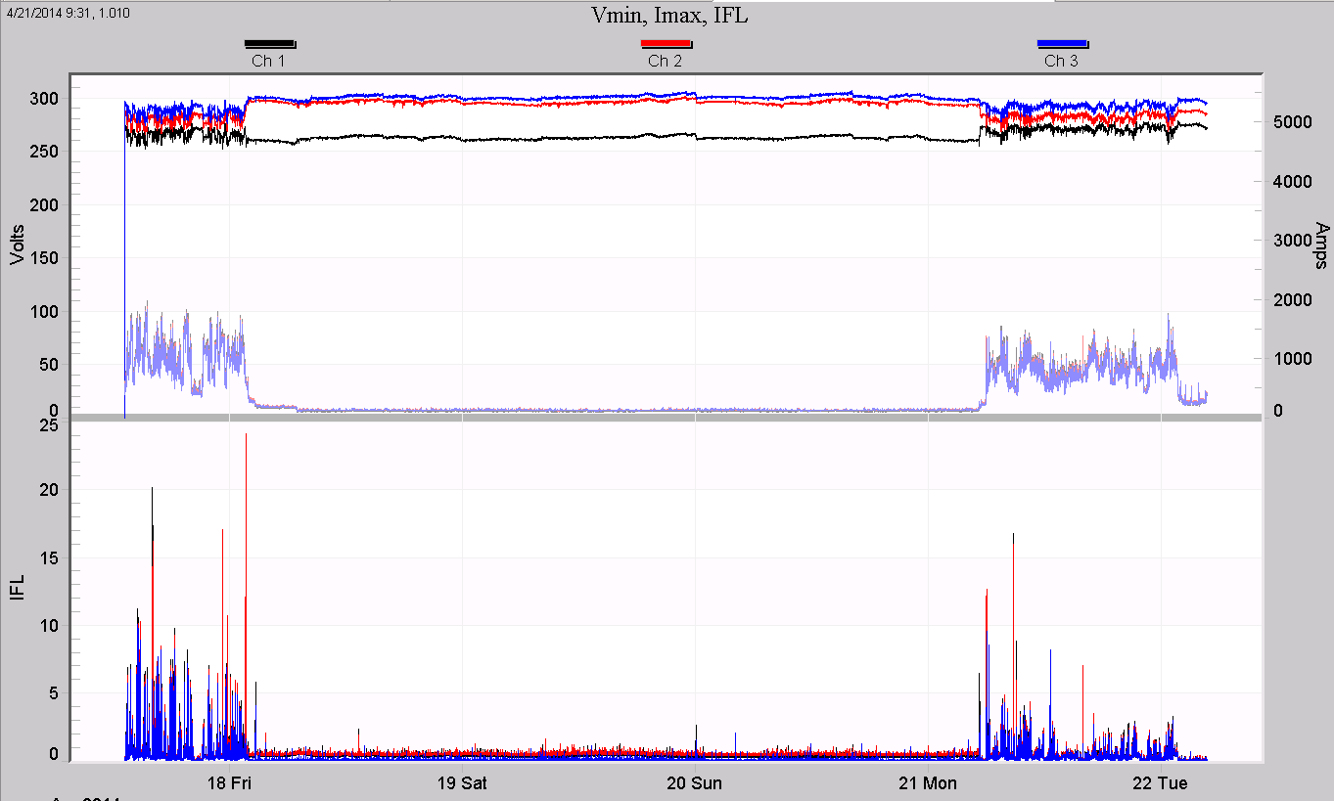
Task: Click the 20 Sun date marker
Action: coord(694,783)
